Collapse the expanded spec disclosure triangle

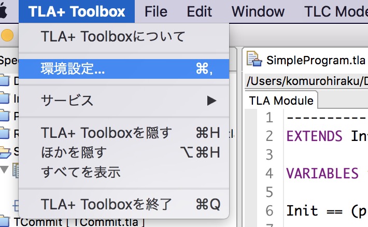[x=4, y=169]
